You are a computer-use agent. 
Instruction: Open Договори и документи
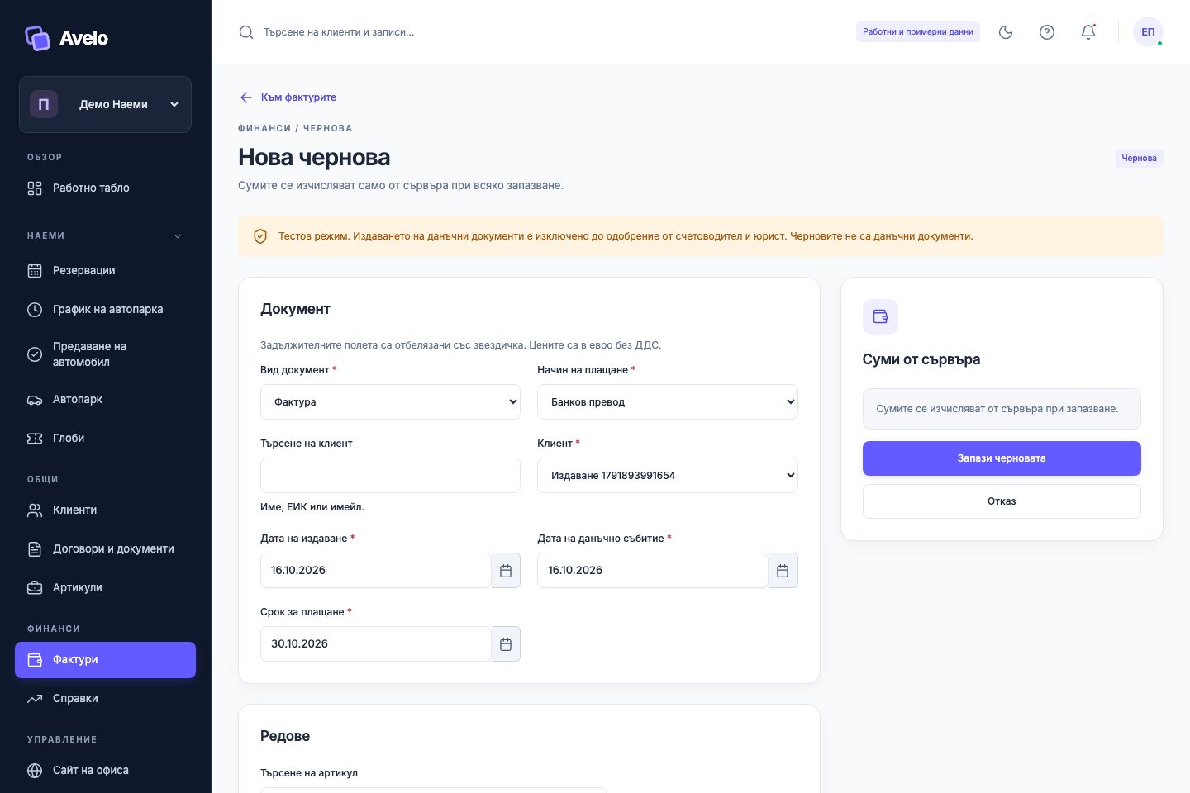[105, 549]
